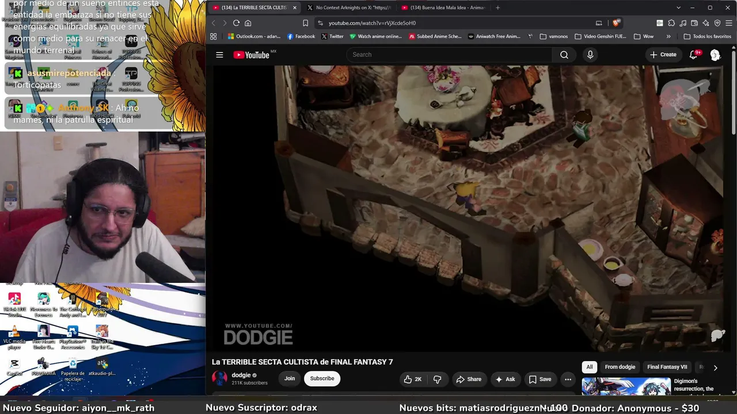The height and width of the screenshot is (414, 737).
Task: Open VLC media player desktop shortcut
Action: 15,338
